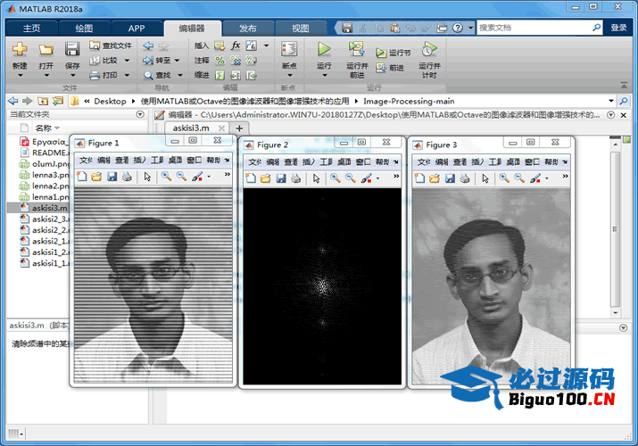Click Figure 1 zoom in icon
Viewport: 638px width, 446px height.
pos(167,176)
